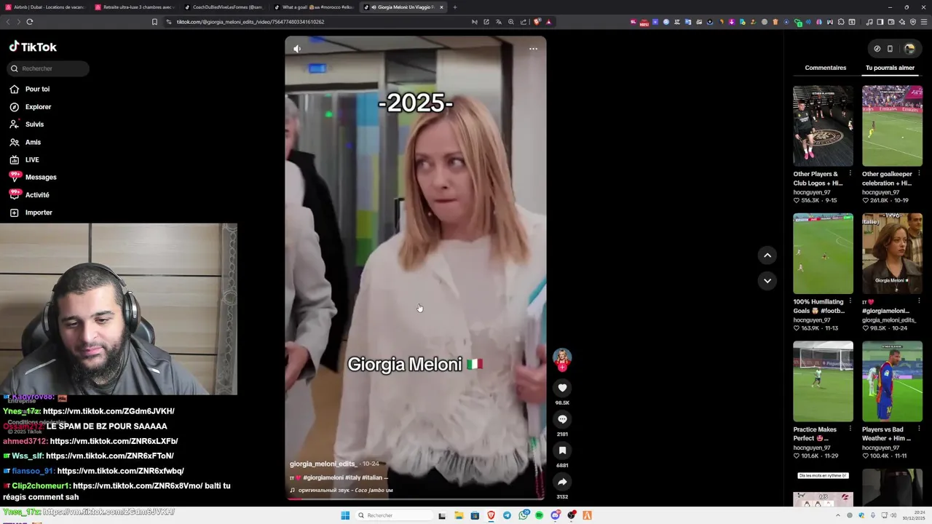Image resolution: width=932 pixels, height=524 pixels.
Task: Open options for Players vs Bad Weather card
Action: (x=919, y=429)
